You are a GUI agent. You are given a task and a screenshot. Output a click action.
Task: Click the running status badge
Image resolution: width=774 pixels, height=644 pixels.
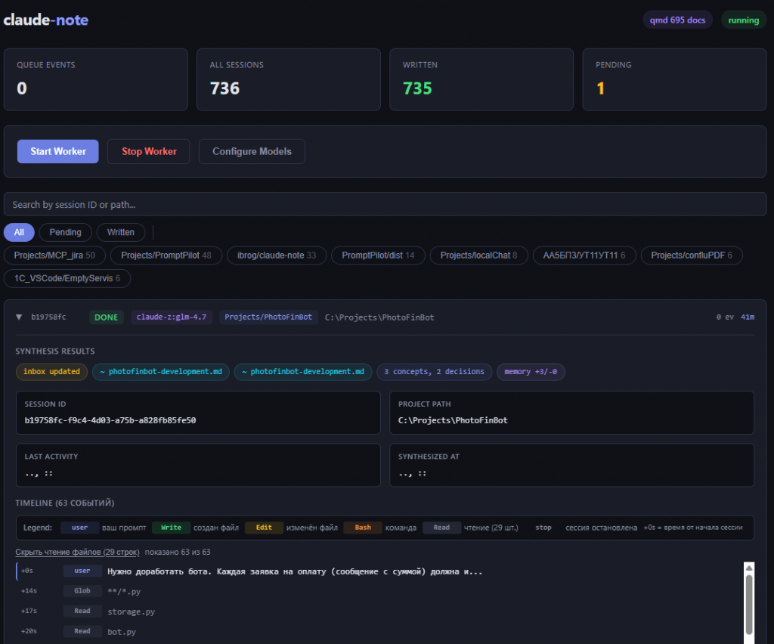pyautogui.click(x=744, y=20)
